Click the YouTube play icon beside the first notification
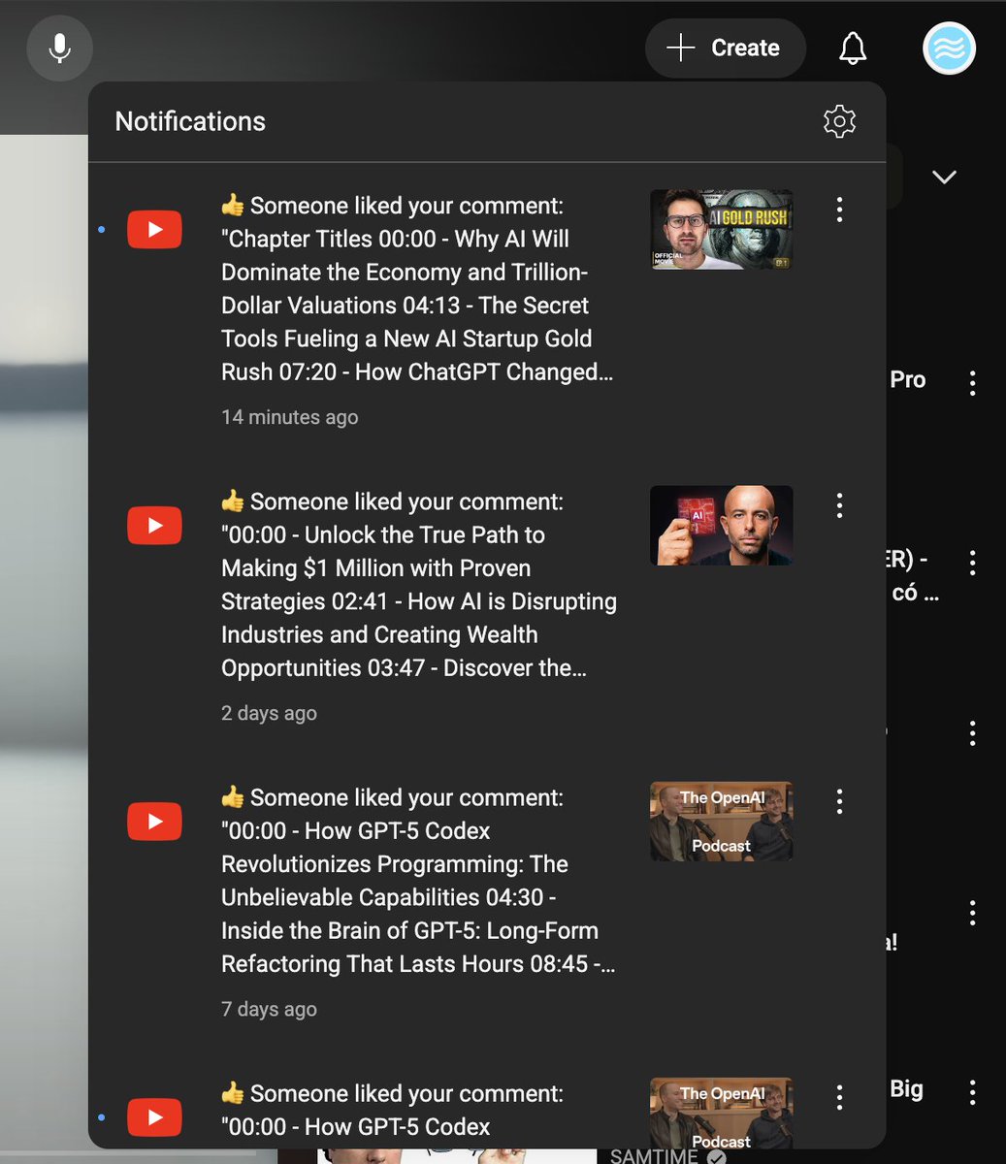The image size is (1006, 1164). coord(154,229)
